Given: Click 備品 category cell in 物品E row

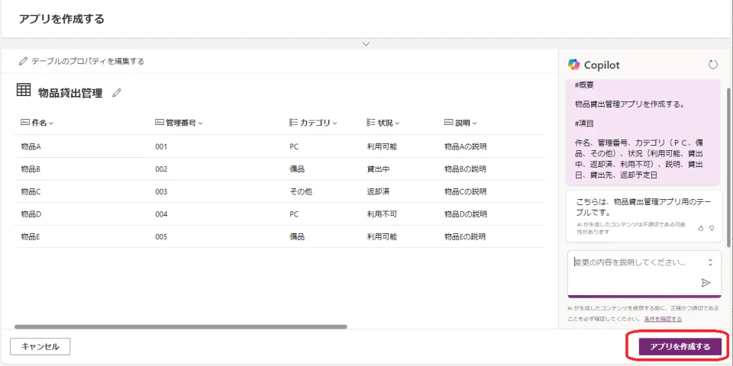Looking at the screenshot, I should tap(297, 236).
